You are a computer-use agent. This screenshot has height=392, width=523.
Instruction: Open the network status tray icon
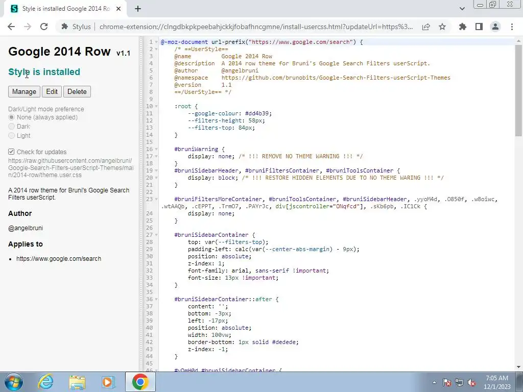click(459, 382)
